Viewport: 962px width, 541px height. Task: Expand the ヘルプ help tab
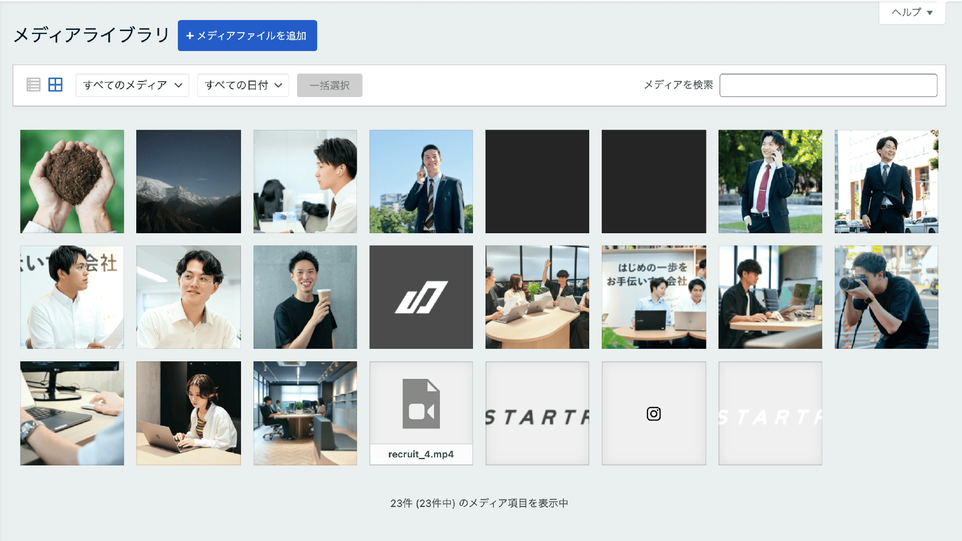click(x=912, y=13)
